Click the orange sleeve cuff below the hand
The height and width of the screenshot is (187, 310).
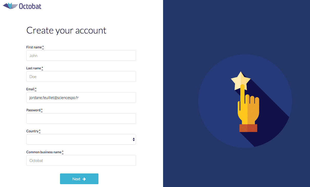tap(248, 128)
